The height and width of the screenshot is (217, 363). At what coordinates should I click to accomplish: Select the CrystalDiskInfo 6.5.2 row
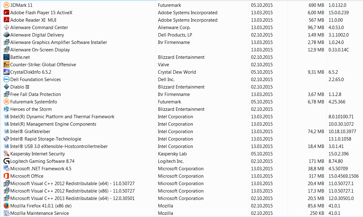(x=31, y=72)
